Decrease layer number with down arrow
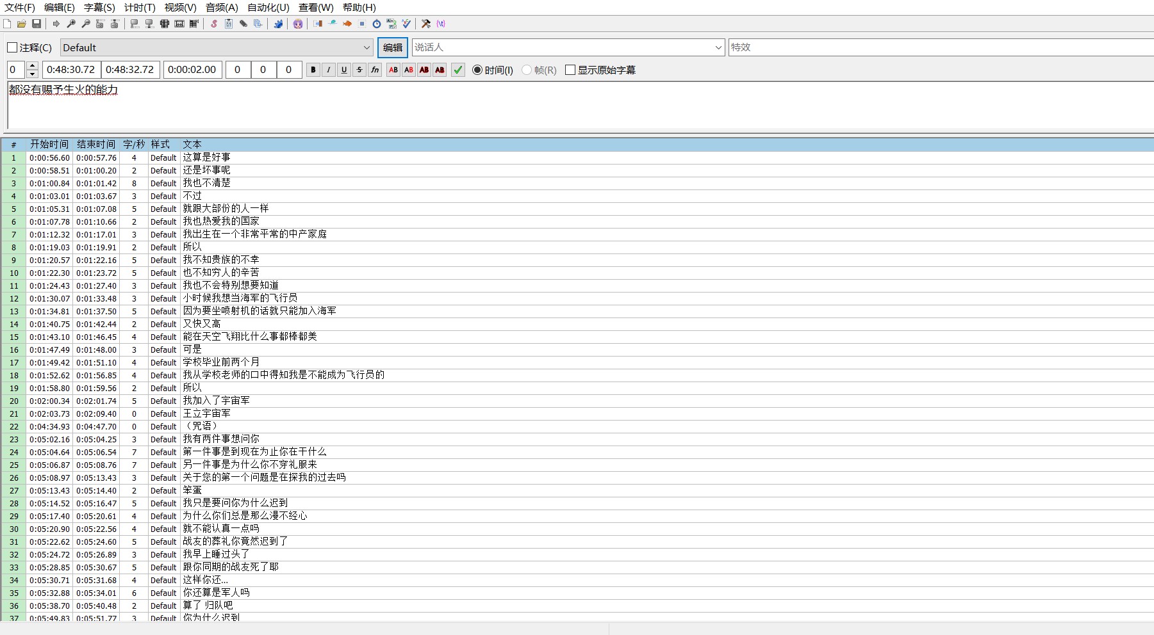This screenshot has height=635, width=1154. coord(33,74)
